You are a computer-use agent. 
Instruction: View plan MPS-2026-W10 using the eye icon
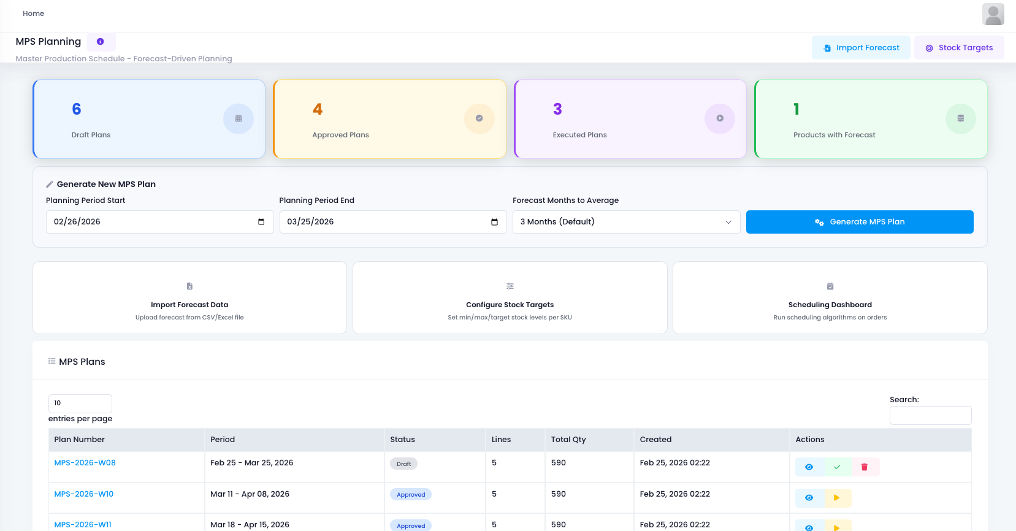809,498
